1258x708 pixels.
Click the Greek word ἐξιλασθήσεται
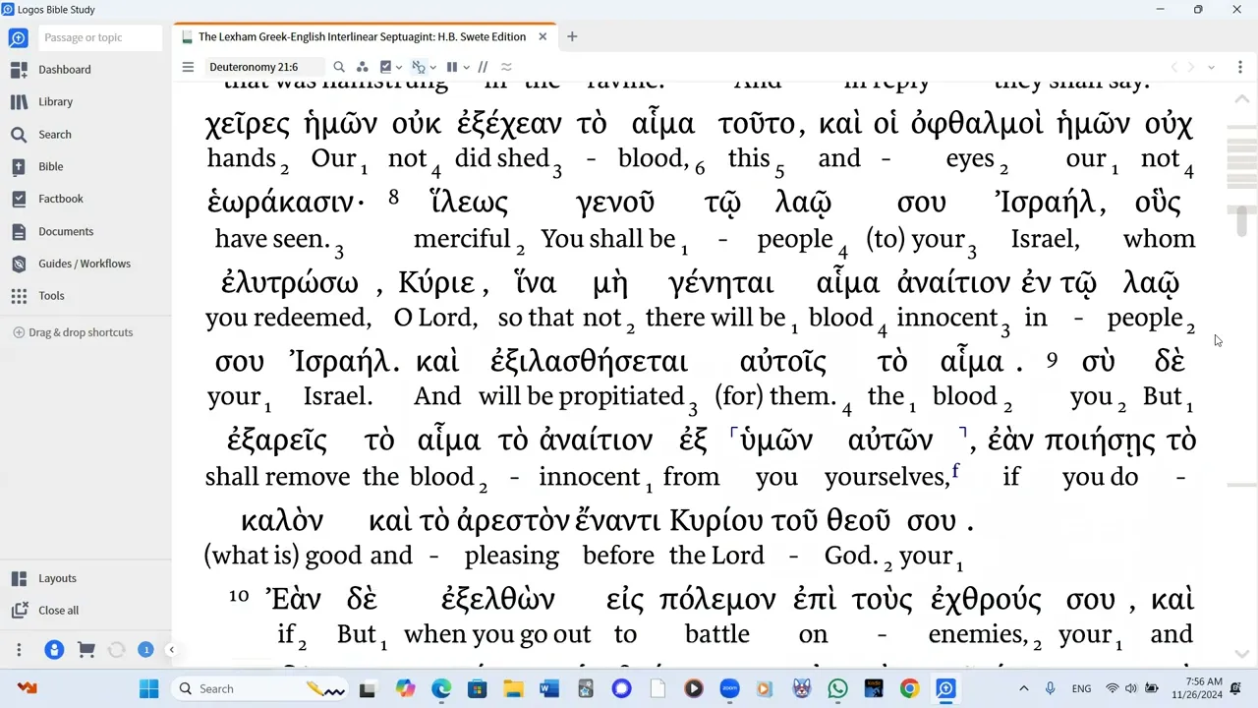589,362
